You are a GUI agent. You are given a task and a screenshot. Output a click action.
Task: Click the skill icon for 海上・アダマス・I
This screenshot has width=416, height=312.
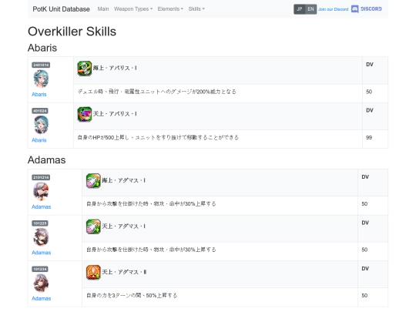(x=93, y=181)
